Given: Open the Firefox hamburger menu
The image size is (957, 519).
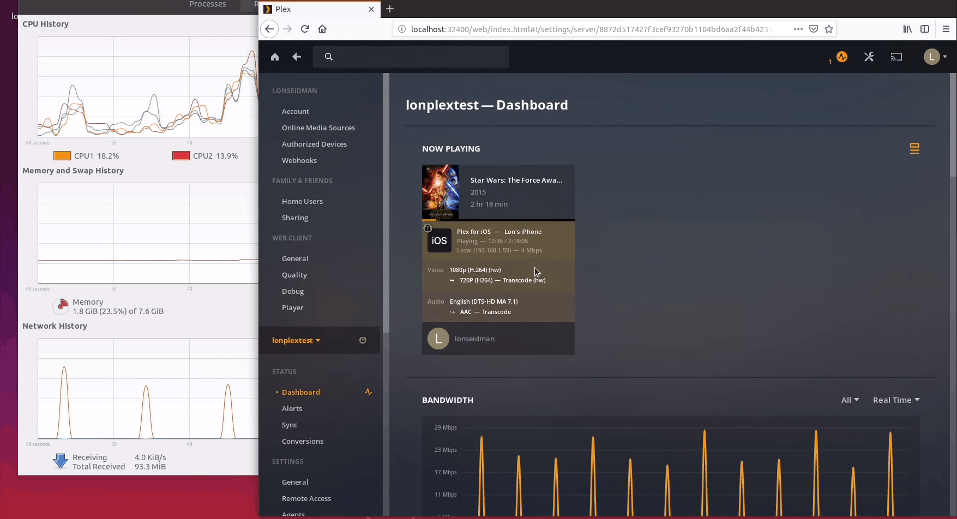Looking at the screenshot, I should pos(946,29).
